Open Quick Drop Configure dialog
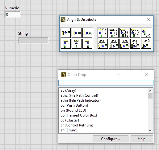The width and height of the screenshot is (159, 150). (x=111, y=139)
